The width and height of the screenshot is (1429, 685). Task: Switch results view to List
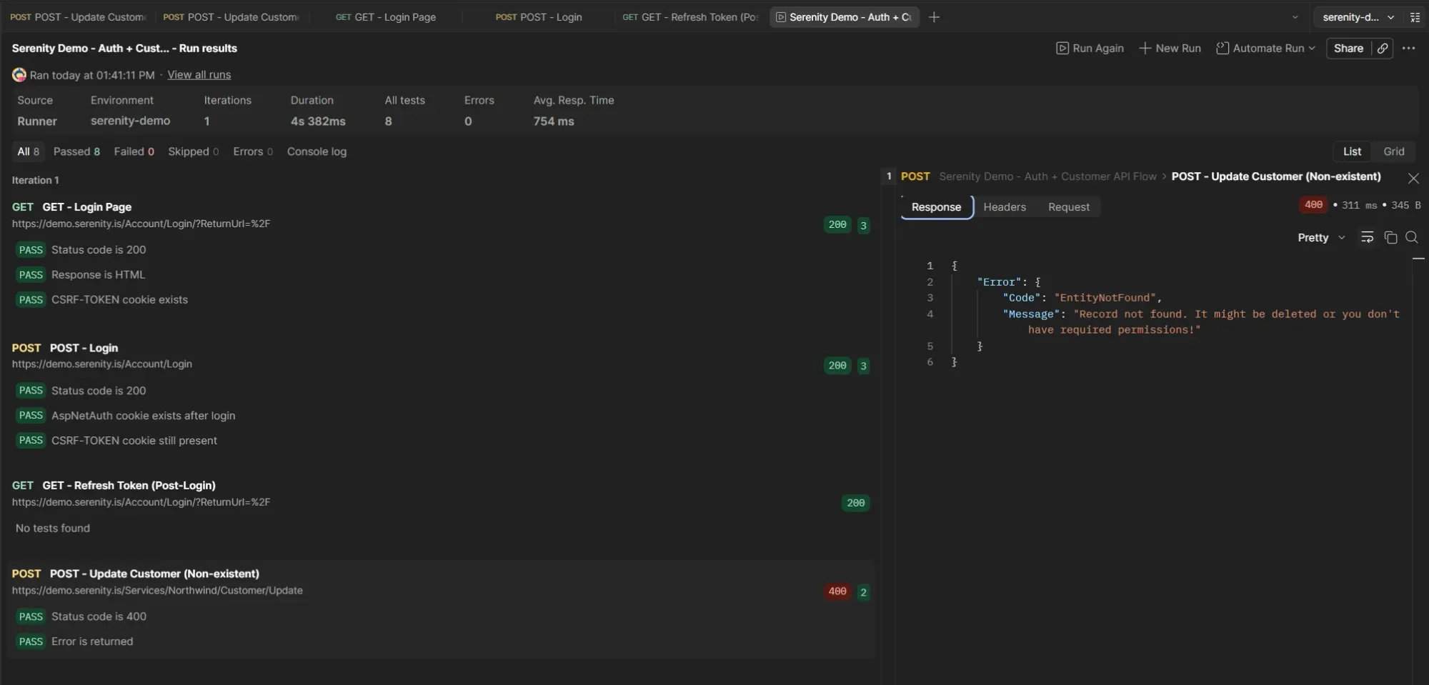(x=1353, y=151)
